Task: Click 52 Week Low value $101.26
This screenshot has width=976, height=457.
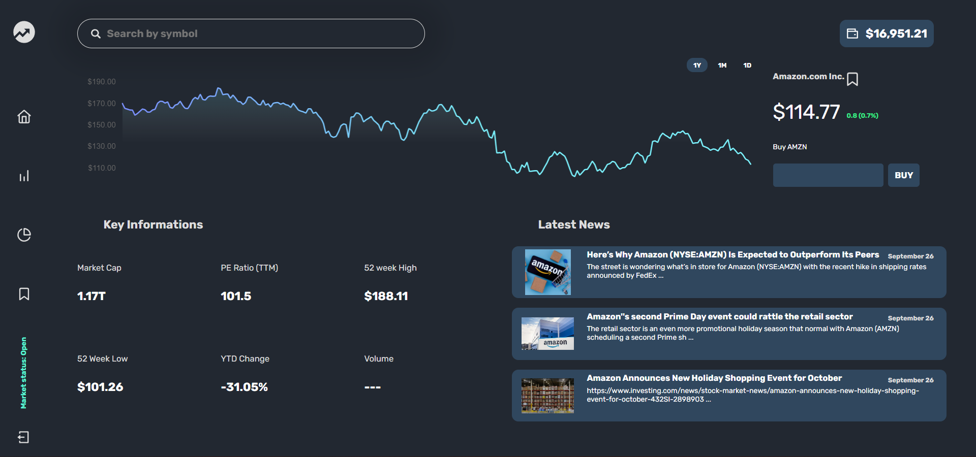Action: click(x=100, y=387)
